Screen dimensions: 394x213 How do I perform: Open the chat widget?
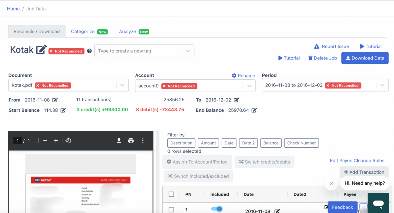click(x=378, y=203)
